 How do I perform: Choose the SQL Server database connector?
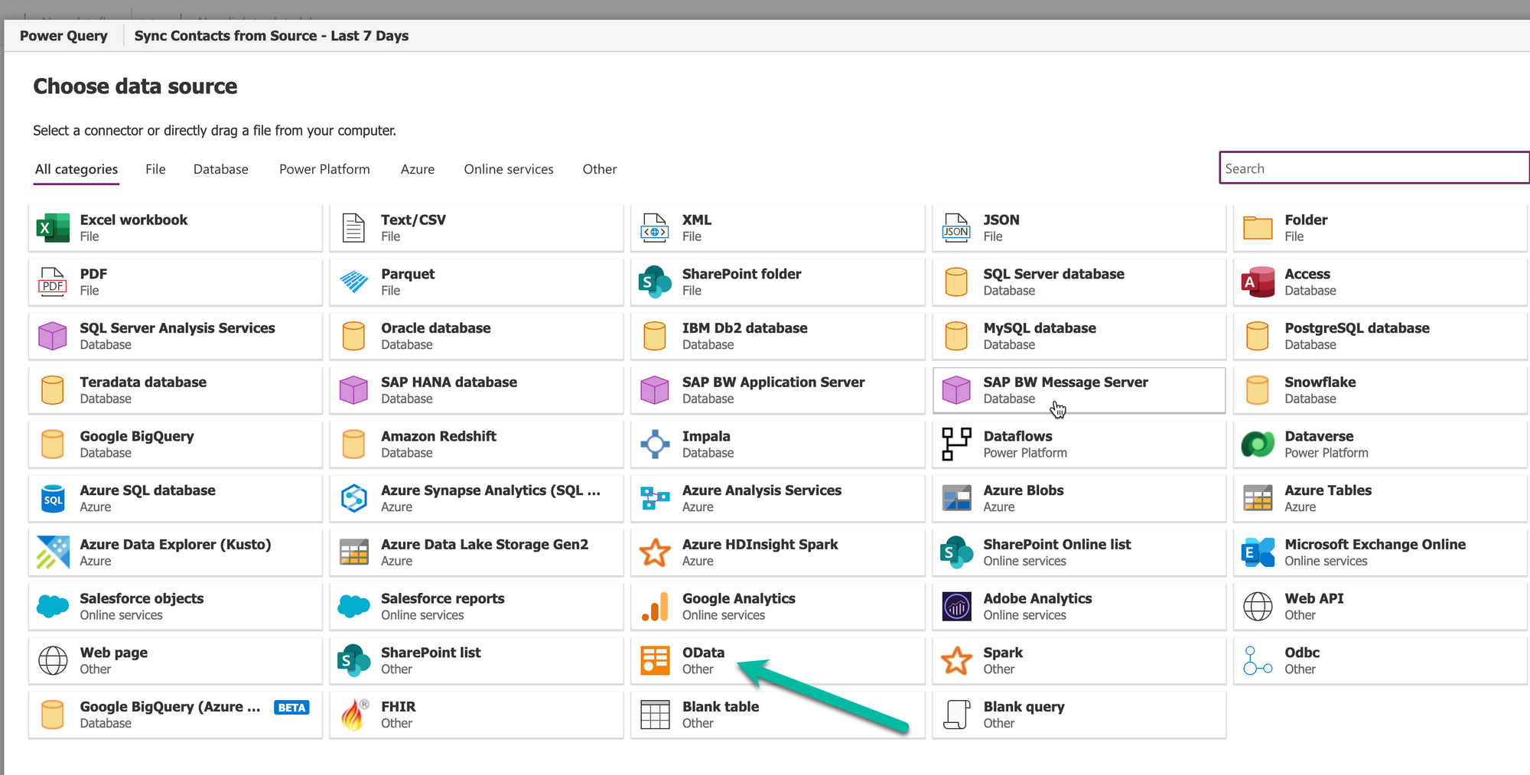point(1079,282)
